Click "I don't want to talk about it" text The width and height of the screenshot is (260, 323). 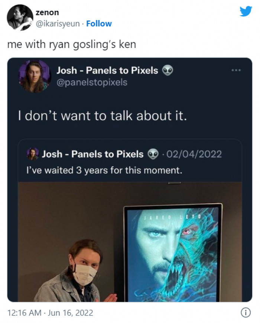coord(102,117)
